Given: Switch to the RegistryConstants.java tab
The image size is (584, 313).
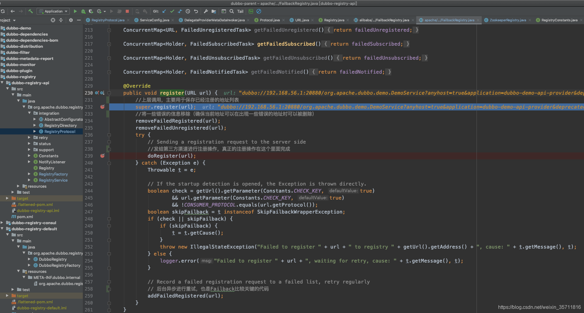Looking at the screenshot, I should (559, 20).
